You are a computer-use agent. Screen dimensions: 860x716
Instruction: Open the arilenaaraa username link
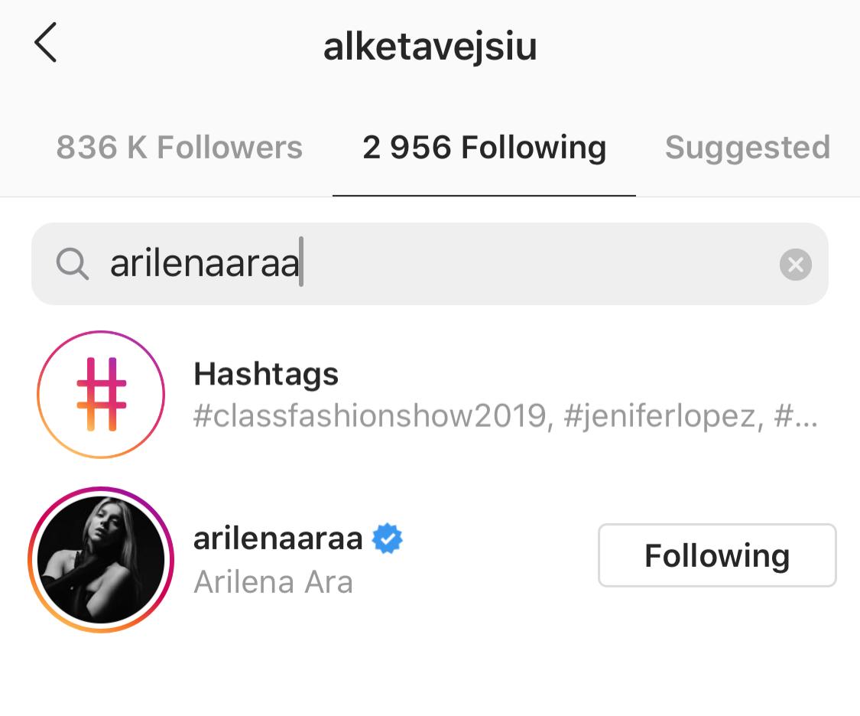click(x=278, y=539)
